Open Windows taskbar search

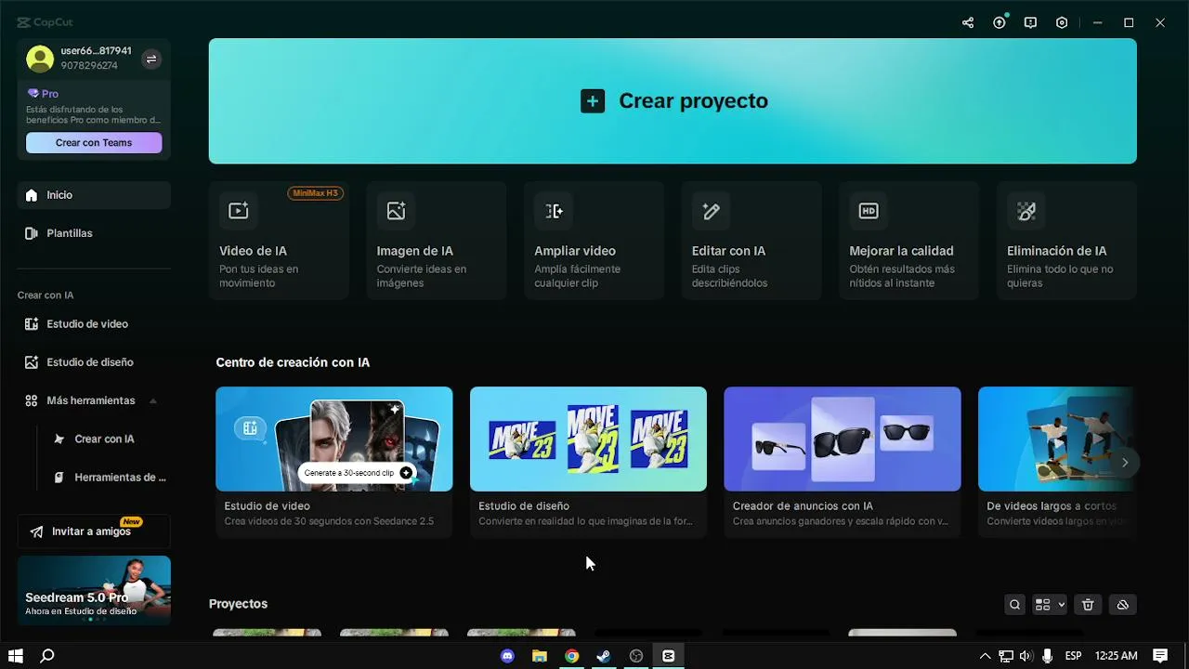coord(47,656)
